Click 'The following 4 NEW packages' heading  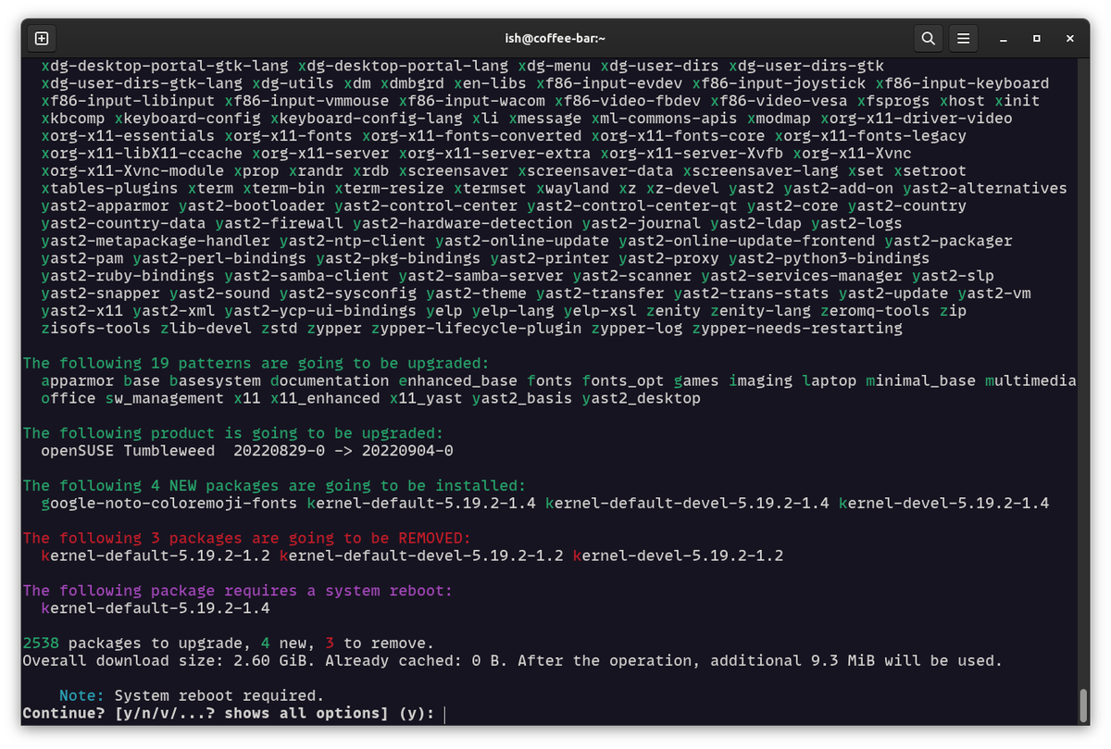[156, 485]
